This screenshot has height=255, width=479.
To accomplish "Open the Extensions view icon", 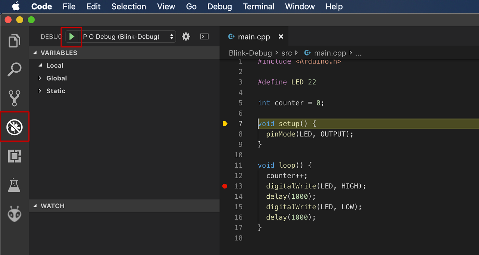I will pyautogui.click(x=14, y=156).
